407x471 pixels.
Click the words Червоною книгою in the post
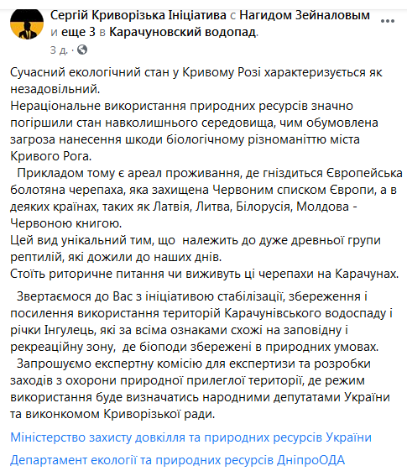(66, 223)
